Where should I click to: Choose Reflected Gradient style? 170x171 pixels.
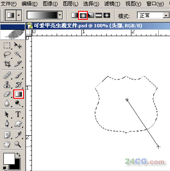click(99, 15)
